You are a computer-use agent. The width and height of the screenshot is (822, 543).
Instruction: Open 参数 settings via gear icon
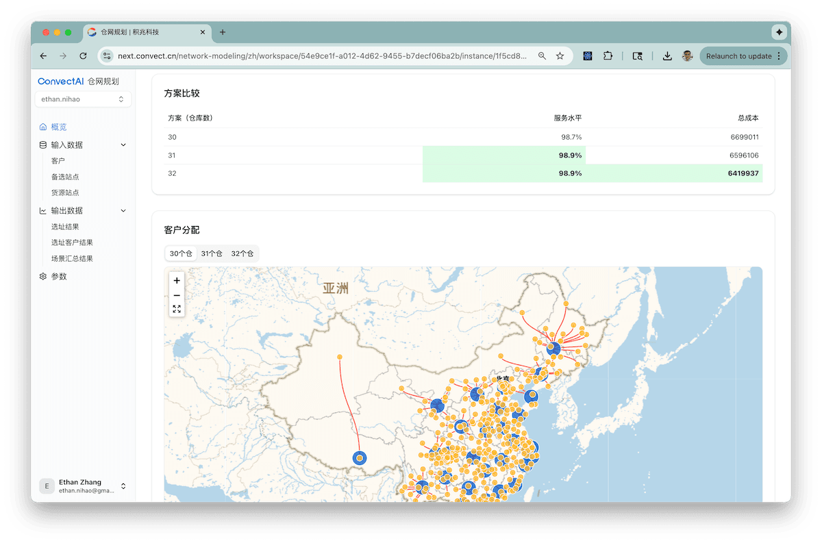tap(42, 276)
